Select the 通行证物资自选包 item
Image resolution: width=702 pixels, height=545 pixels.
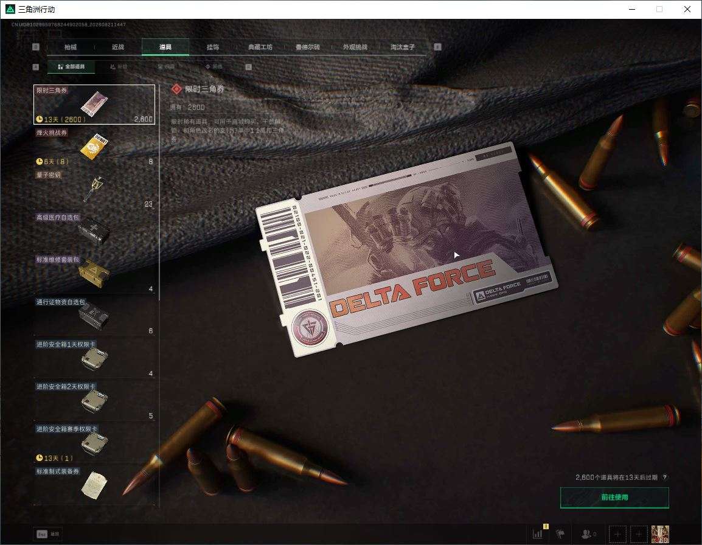coord(94,316)
